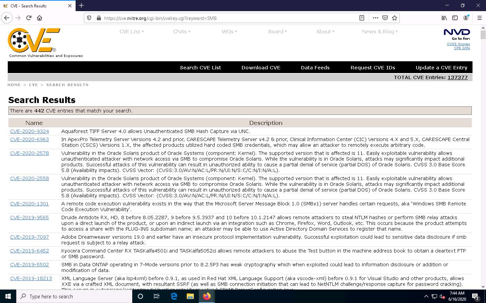This screenshot has height=303, width=486.
Task: Open File Explorer from taskbar
Action: coord(190,296)
